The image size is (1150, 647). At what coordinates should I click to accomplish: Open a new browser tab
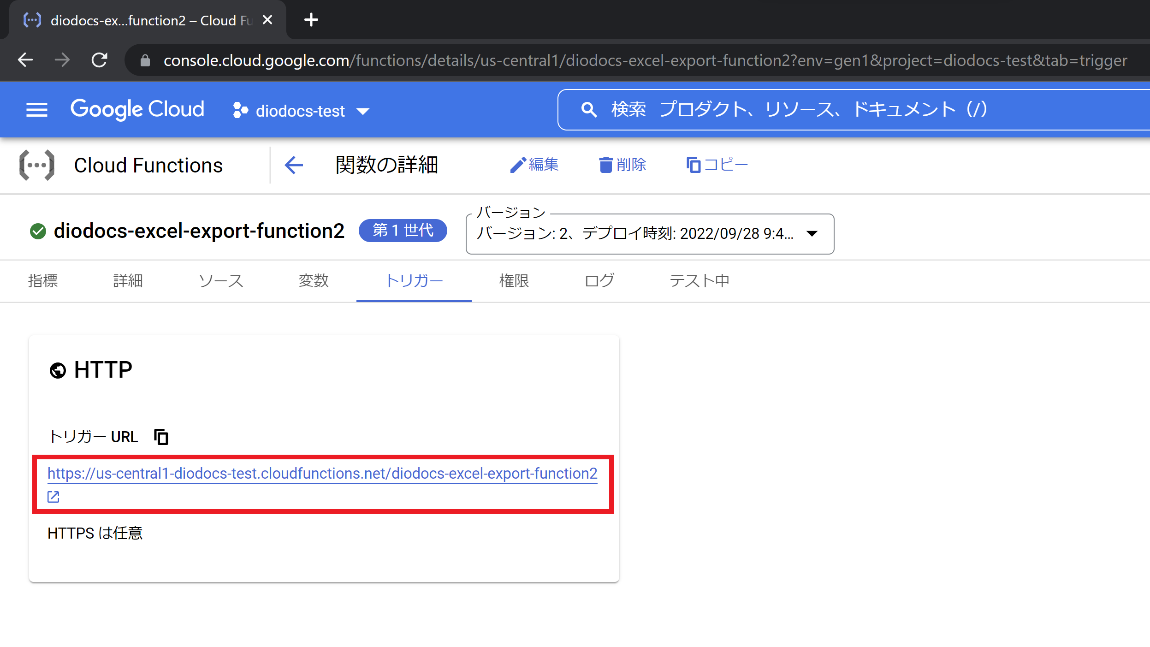coord(311,20)
